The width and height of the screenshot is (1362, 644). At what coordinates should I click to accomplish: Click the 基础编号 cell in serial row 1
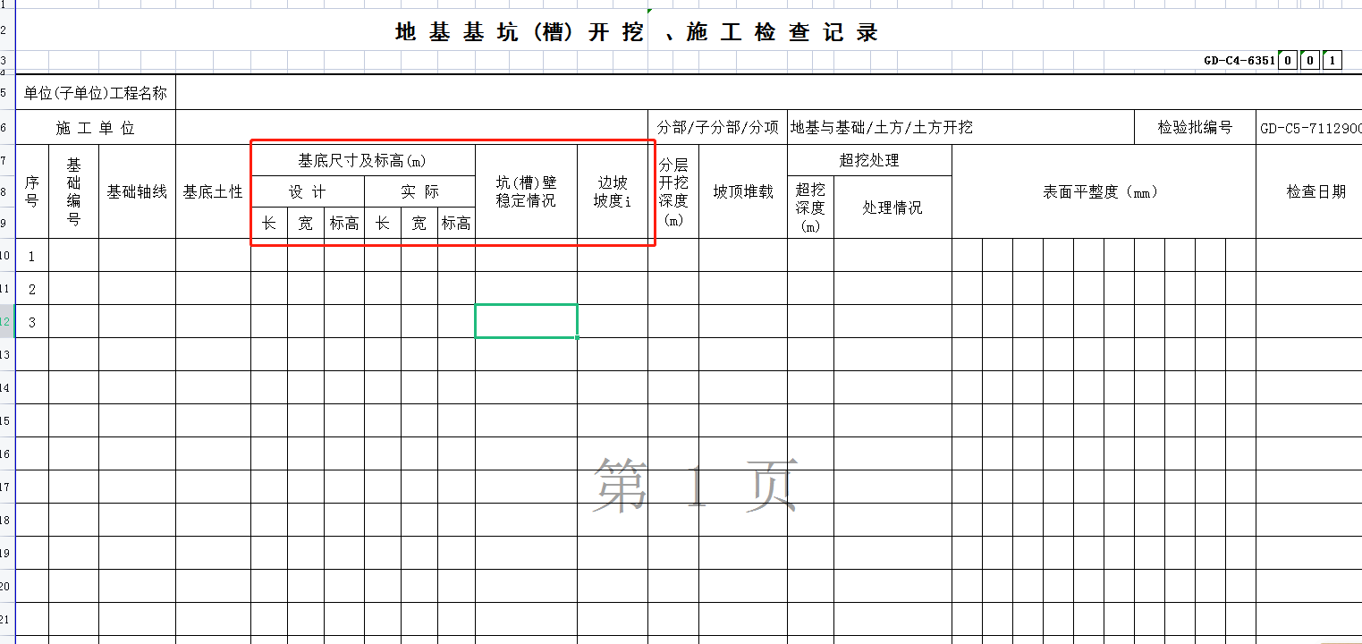click(x=73, y=256)
